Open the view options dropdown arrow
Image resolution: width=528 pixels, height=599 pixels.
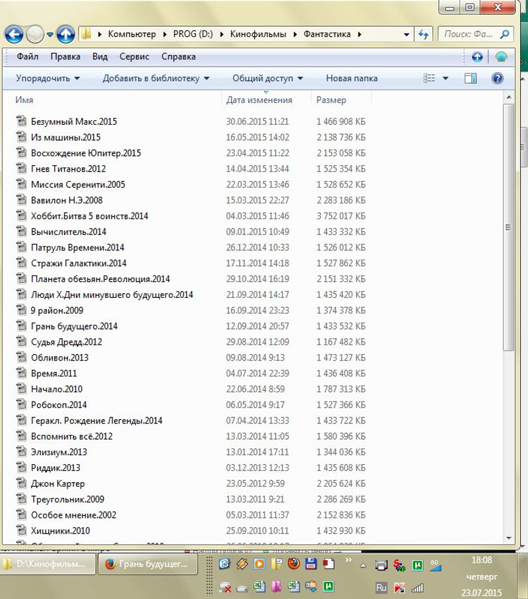[445, 79]
